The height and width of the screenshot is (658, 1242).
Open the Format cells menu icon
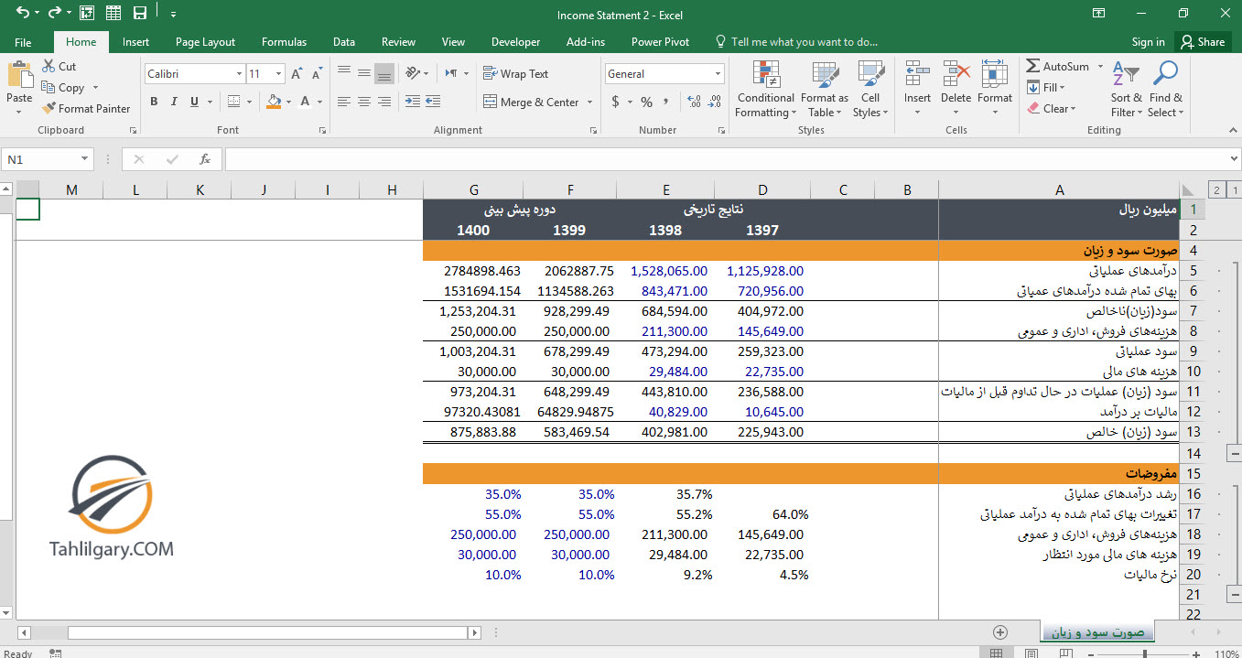point(994,74)
